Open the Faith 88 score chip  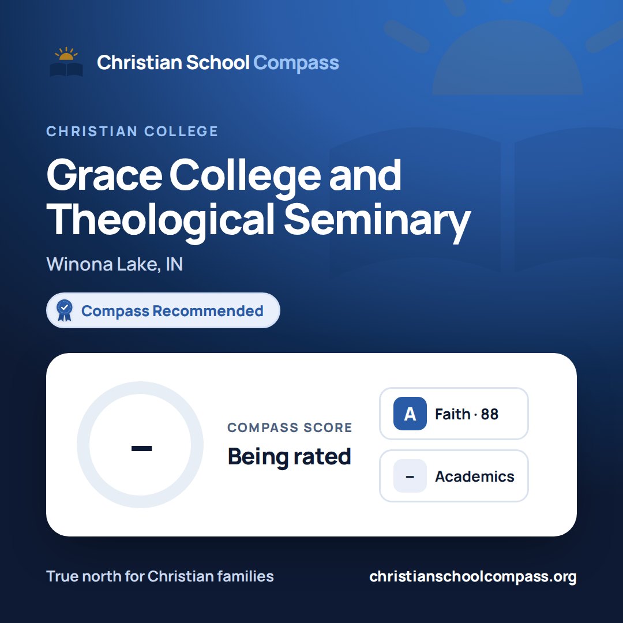click(454, 414)
